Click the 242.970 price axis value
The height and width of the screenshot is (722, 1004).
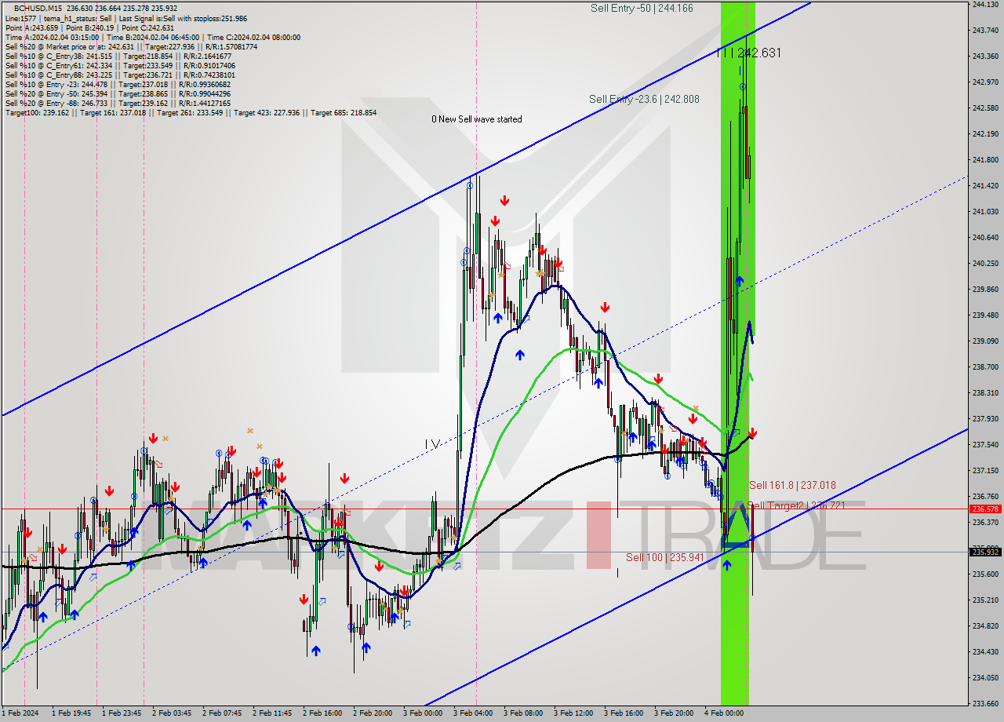[x=985, y=82]
